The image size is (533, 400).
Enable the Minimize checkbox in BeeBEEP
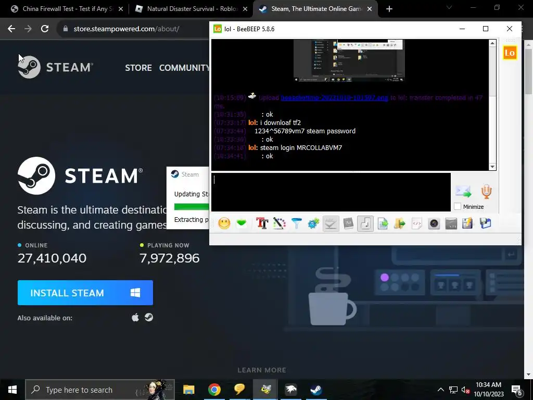(x=458, y=206)
